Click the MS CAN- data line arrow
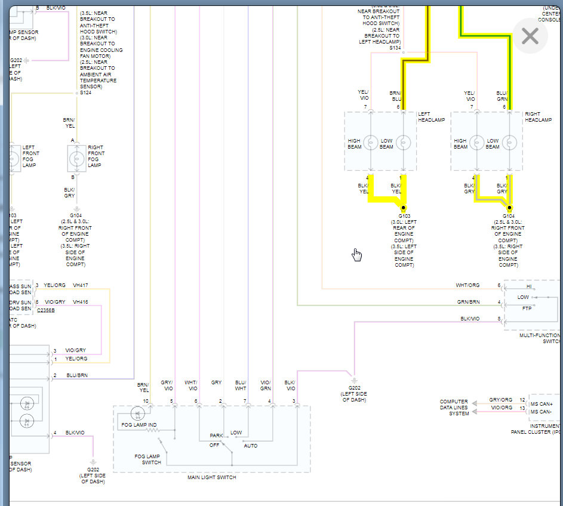 [x=474, y=412]
